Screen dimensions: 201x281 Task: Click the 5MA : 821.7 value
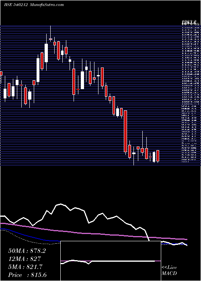(x=25, y=267)
